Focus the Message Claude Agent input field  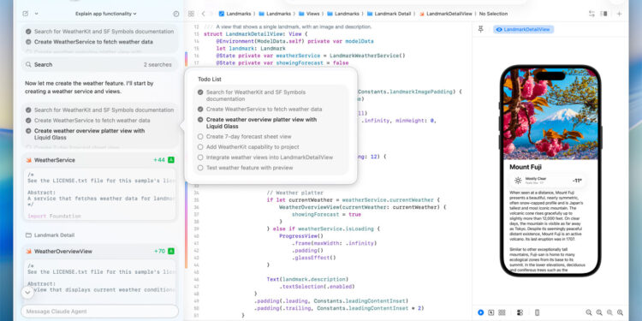pyautogui.click(x=100, y=312)
